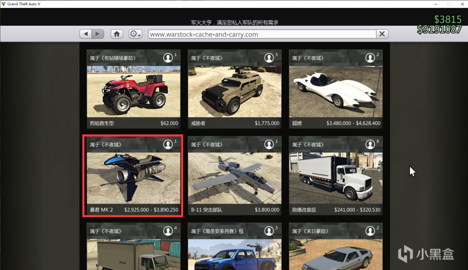The width and height of the screenshot is (468, 270).
Task: Maximize the Grand Theft Auto V window
Action: click(449, 4)
